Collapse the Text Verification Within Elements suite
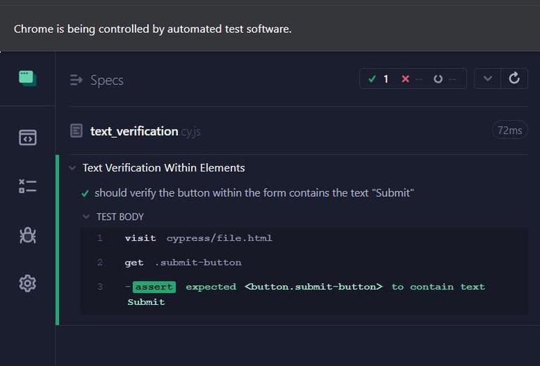 72,168
